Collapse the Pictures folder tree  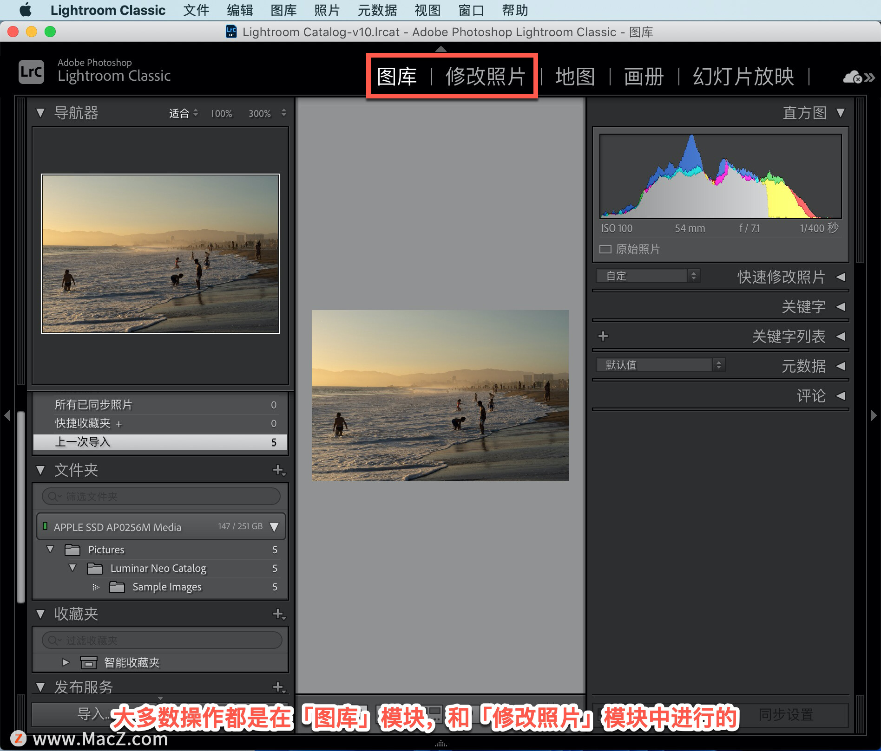coord(50,549)
